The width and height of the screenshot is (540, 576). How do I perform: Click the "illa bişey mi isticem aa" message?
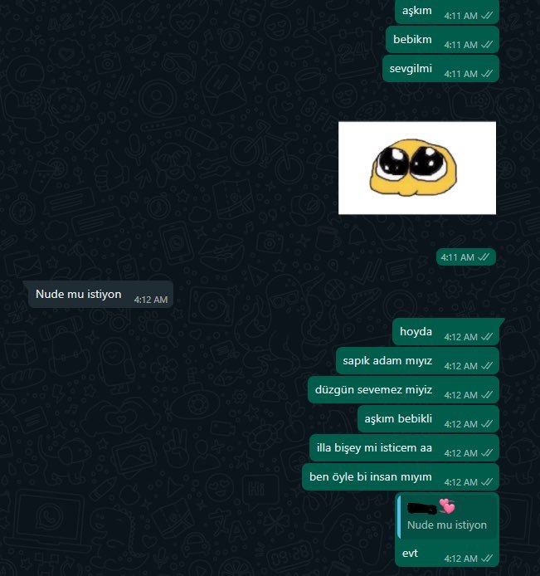404,448
